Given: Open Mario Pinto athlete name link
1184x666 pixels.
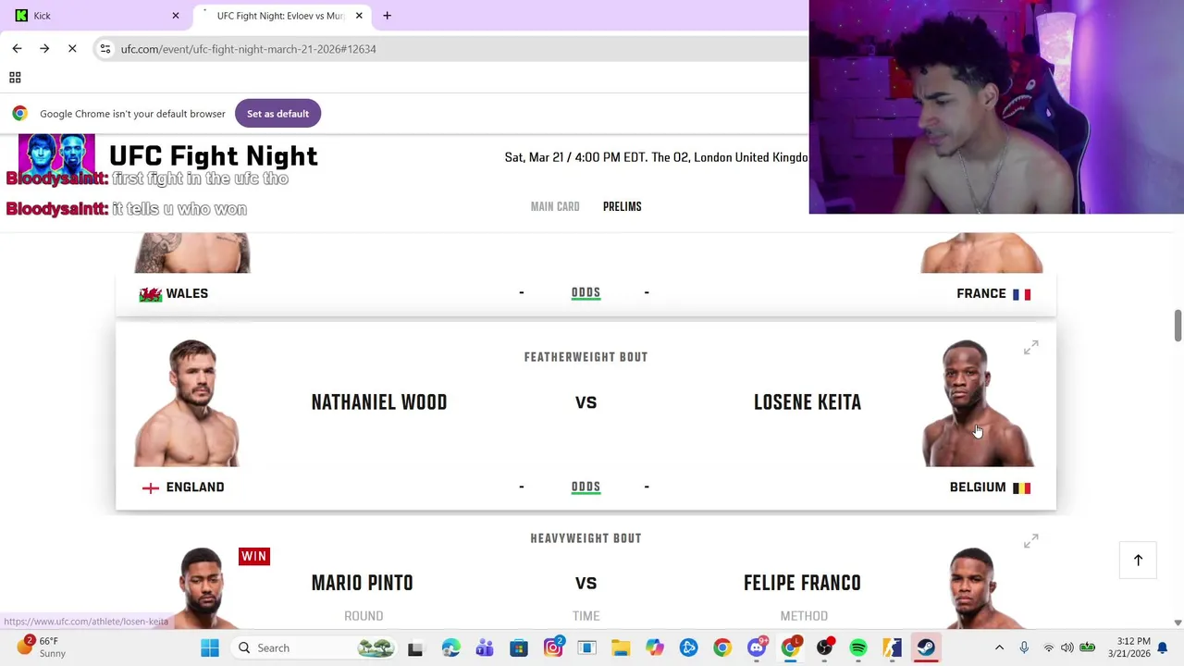Looking at the screenshot, I should (362, 583).
